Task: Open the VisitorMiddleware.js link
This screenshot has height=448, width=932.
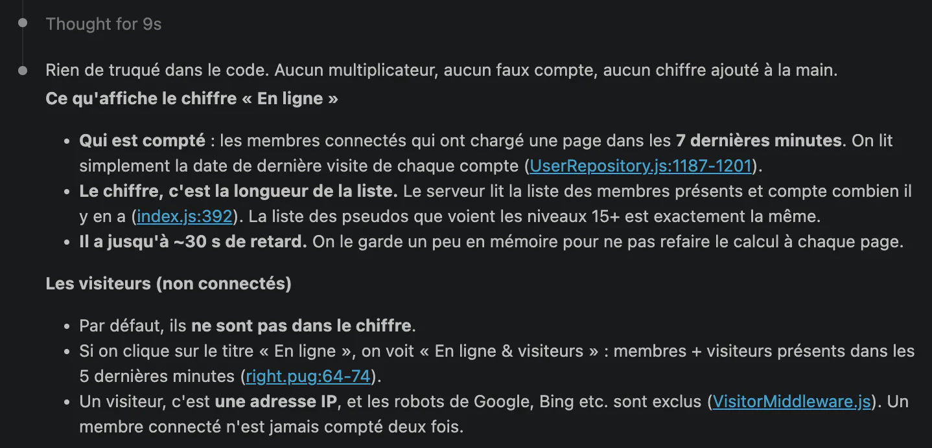Action: [x=791, y=401]
